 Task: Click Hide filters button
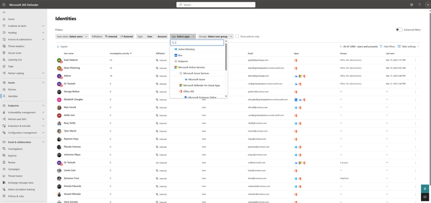pyautogui.click(x=387, y=47)
